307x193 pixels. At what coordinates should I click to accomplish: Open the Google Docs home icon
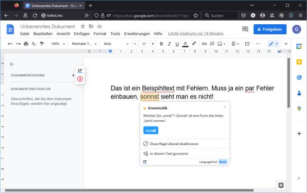(x=11, y=30)
